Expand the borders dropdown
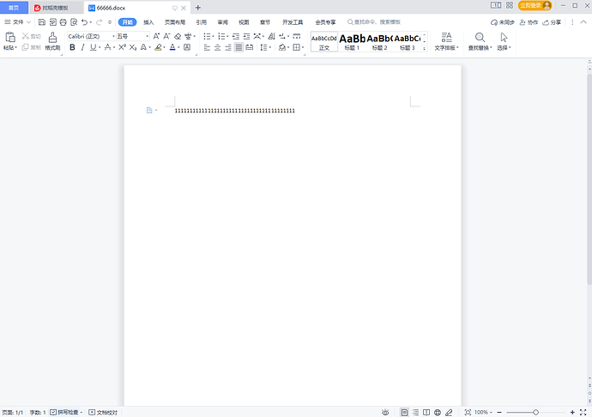The width and height of the screenshot is (592, 417). 303,47
